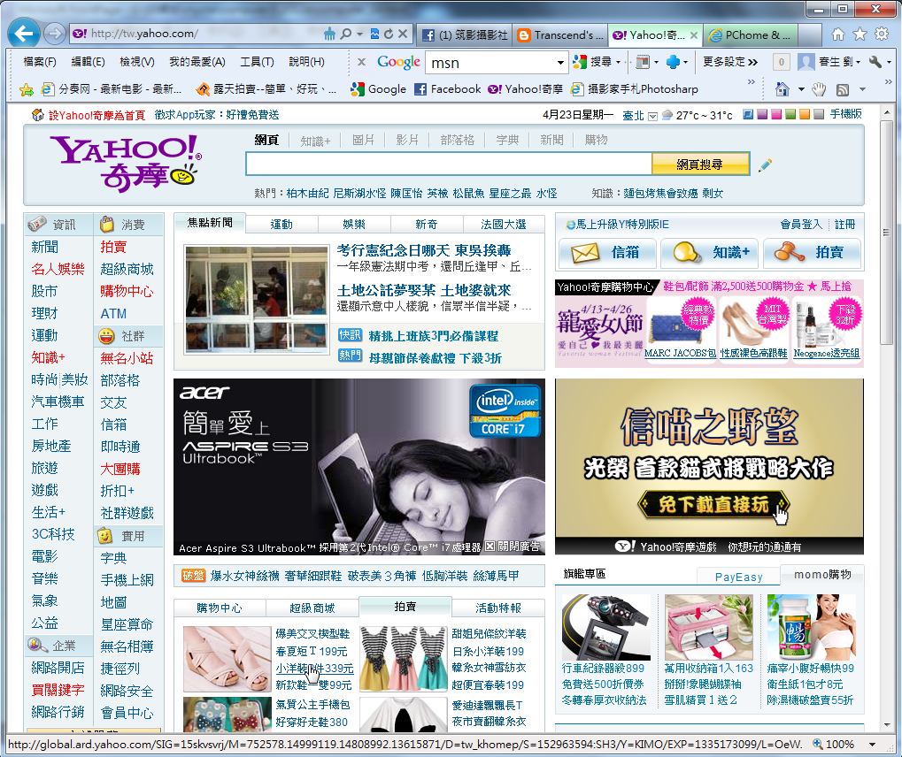Click the 拍賣 auction gavel button
The height and width of the screenshot is (757, 902).
pyautogui.click(x=812, y=253)
